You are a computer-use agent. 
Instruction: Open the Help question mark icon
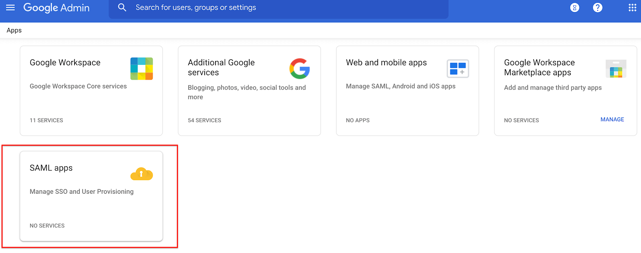(597, 8)
